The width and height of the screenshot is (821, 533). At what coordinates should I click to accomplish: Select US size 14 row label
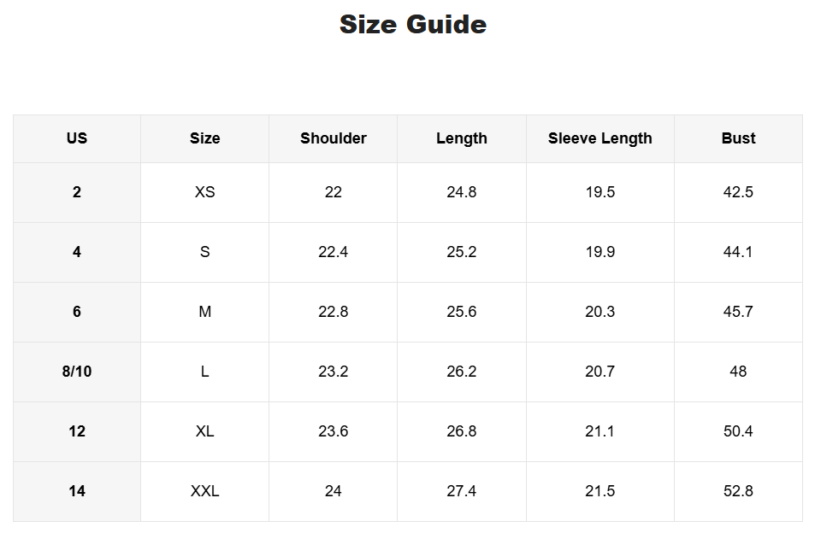(77, 491)
